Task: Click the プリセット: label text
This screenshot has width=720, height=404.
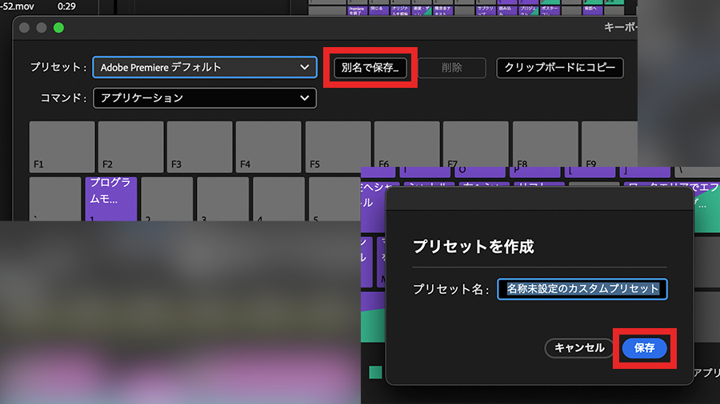Action: coord(58,67)
